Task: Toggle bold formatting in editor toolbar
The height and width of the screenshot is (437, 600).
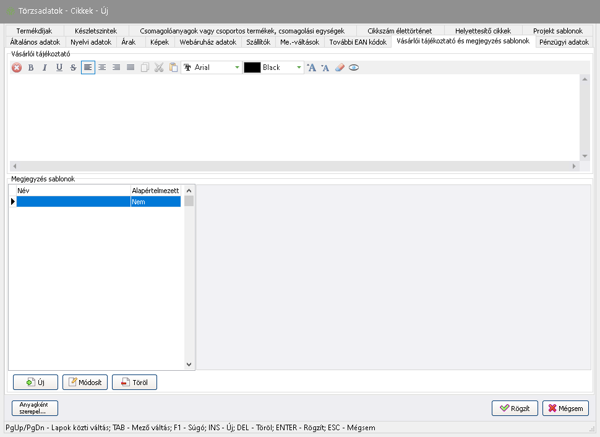Action: point(31,67)
